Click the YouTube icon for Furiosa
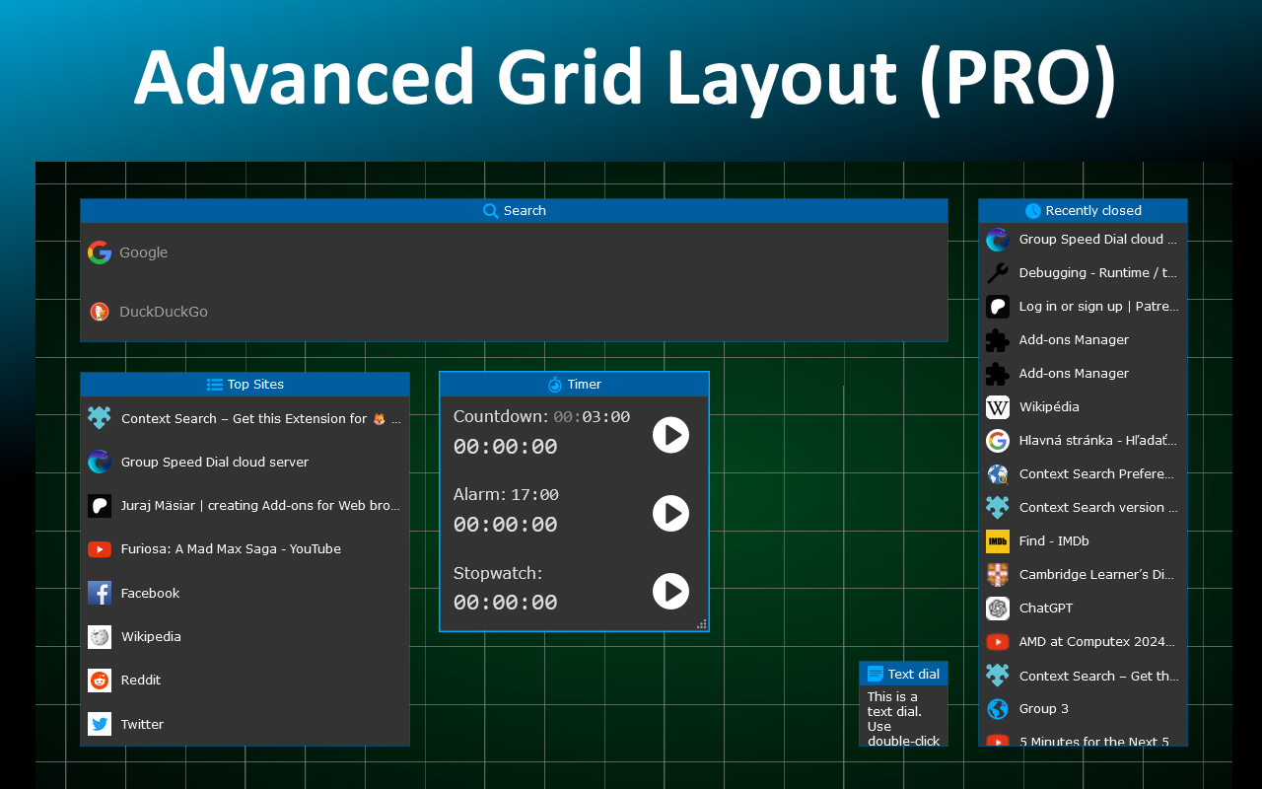 tap(100, 549)
